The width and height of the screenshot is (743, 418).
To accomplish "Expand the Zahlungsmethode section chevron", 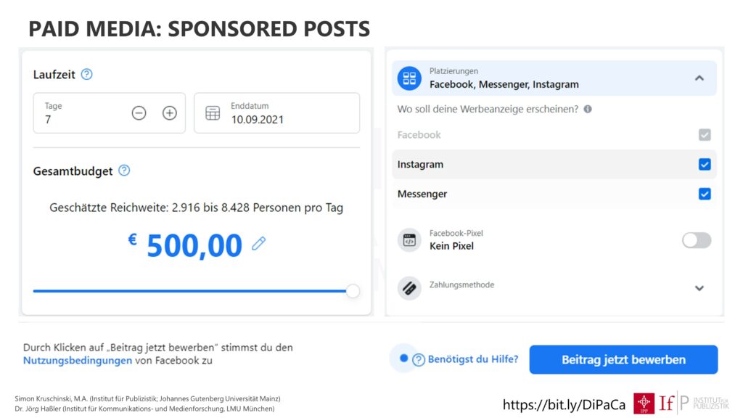I will click(x=699, y=288).
